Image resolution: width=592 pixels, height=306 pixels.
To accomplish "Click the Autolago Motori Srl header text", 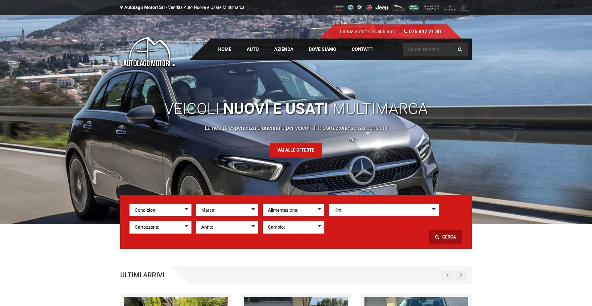I will click(x=144, y=7).
